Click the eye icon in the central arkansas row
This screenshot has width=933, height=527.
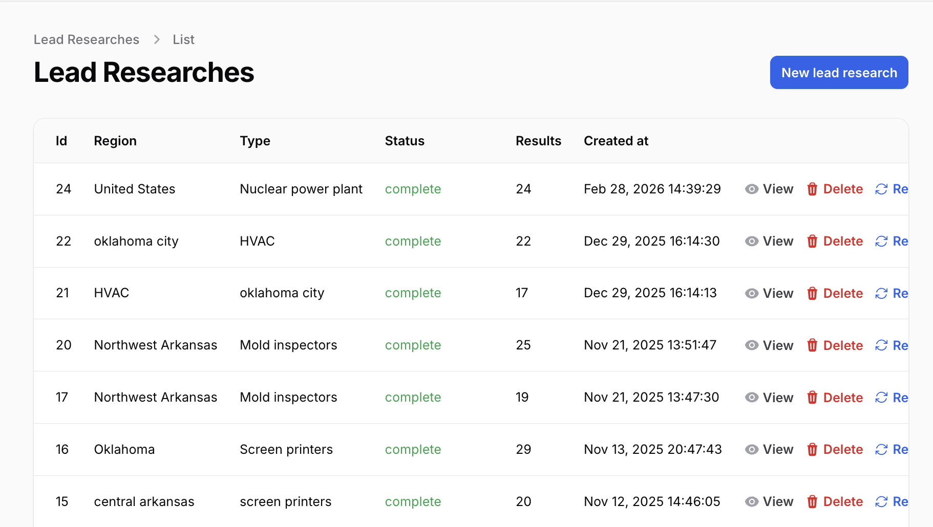click(x=752, y=502)
